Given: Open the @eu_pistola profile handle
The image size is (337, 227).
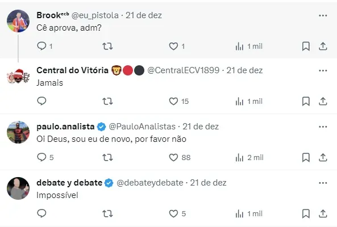Looking at the screenshot, I should tap(95, 15).
